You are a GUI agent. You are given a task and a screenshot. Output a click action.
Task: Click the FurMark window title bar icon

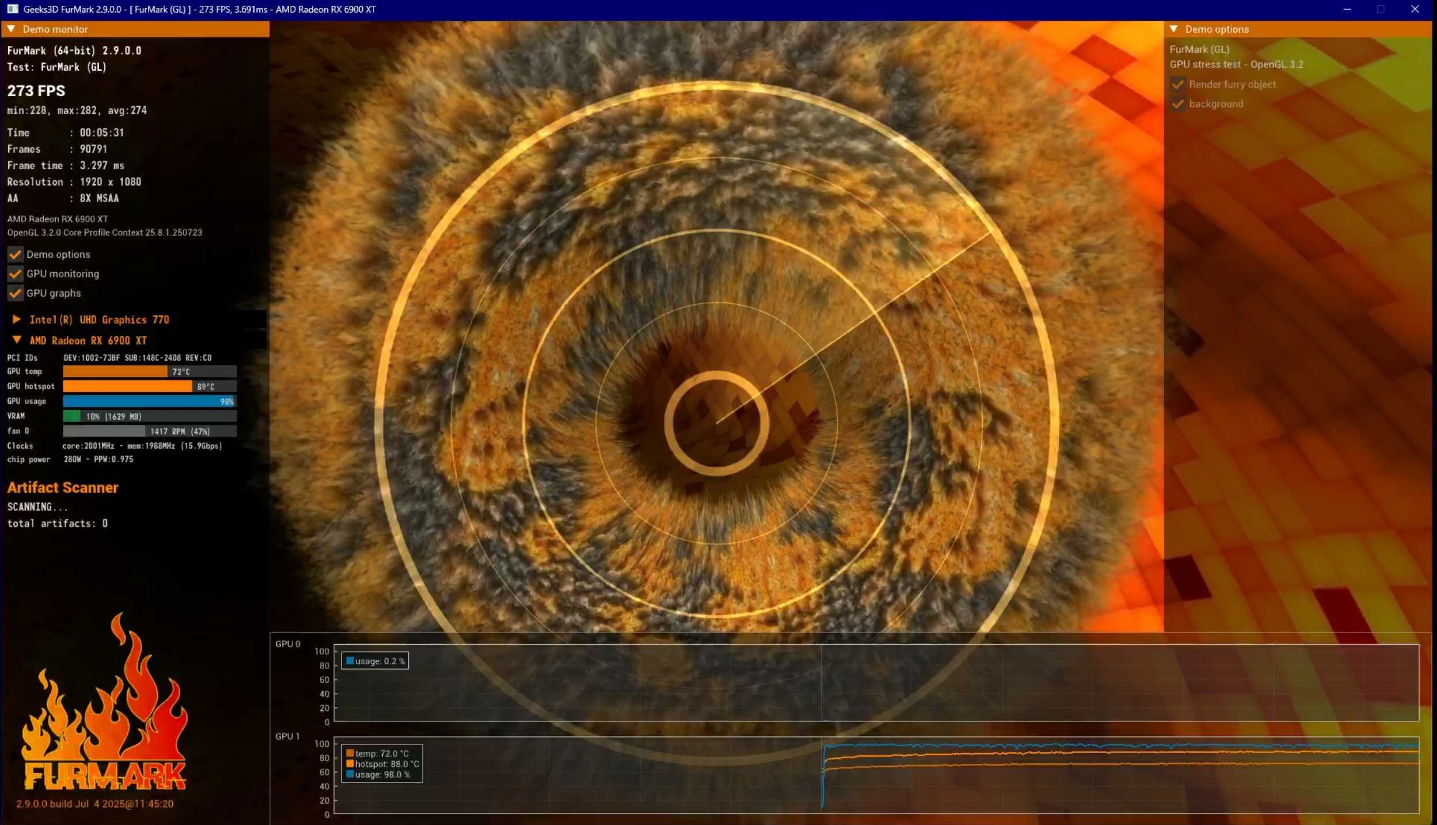[x=13, y=9]
